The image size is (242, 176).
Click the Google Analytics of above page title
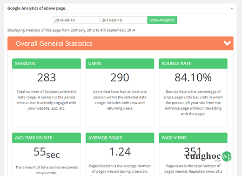[x=37, y=8]
